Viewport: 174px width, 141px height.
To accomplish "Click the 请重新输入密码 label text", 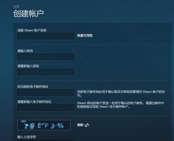I will [28, 66].
